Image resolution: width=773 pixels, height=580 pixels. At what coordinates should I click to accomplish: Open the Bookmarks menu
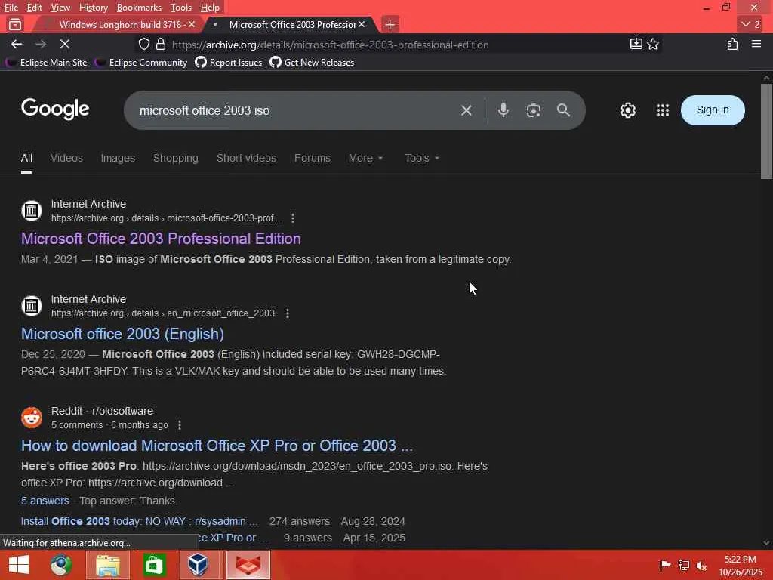tap(139, 8)
